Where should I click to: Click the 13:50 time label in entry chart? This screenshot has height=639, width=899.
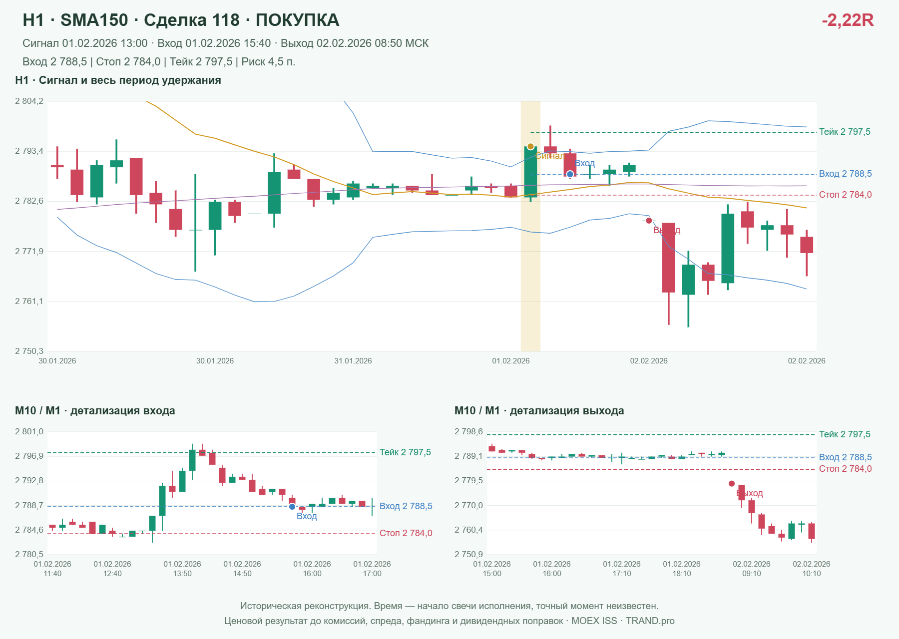pos(182,574)
